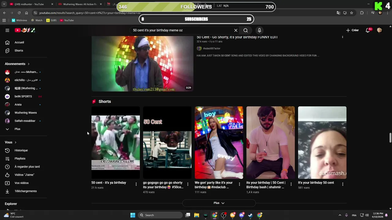This screenshot has width=392, height=220.
Task: Open the Créer button
Action: (352, 30)
